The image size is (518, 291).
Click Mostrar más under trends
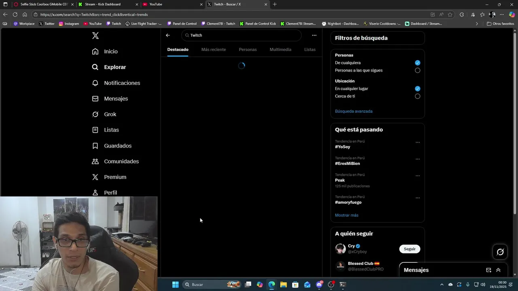click(346, 215)
